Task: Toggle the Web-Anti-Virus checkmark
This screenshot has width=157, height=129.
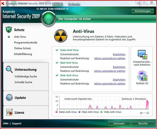Action: pyautogui.click(x=57, y=75)
